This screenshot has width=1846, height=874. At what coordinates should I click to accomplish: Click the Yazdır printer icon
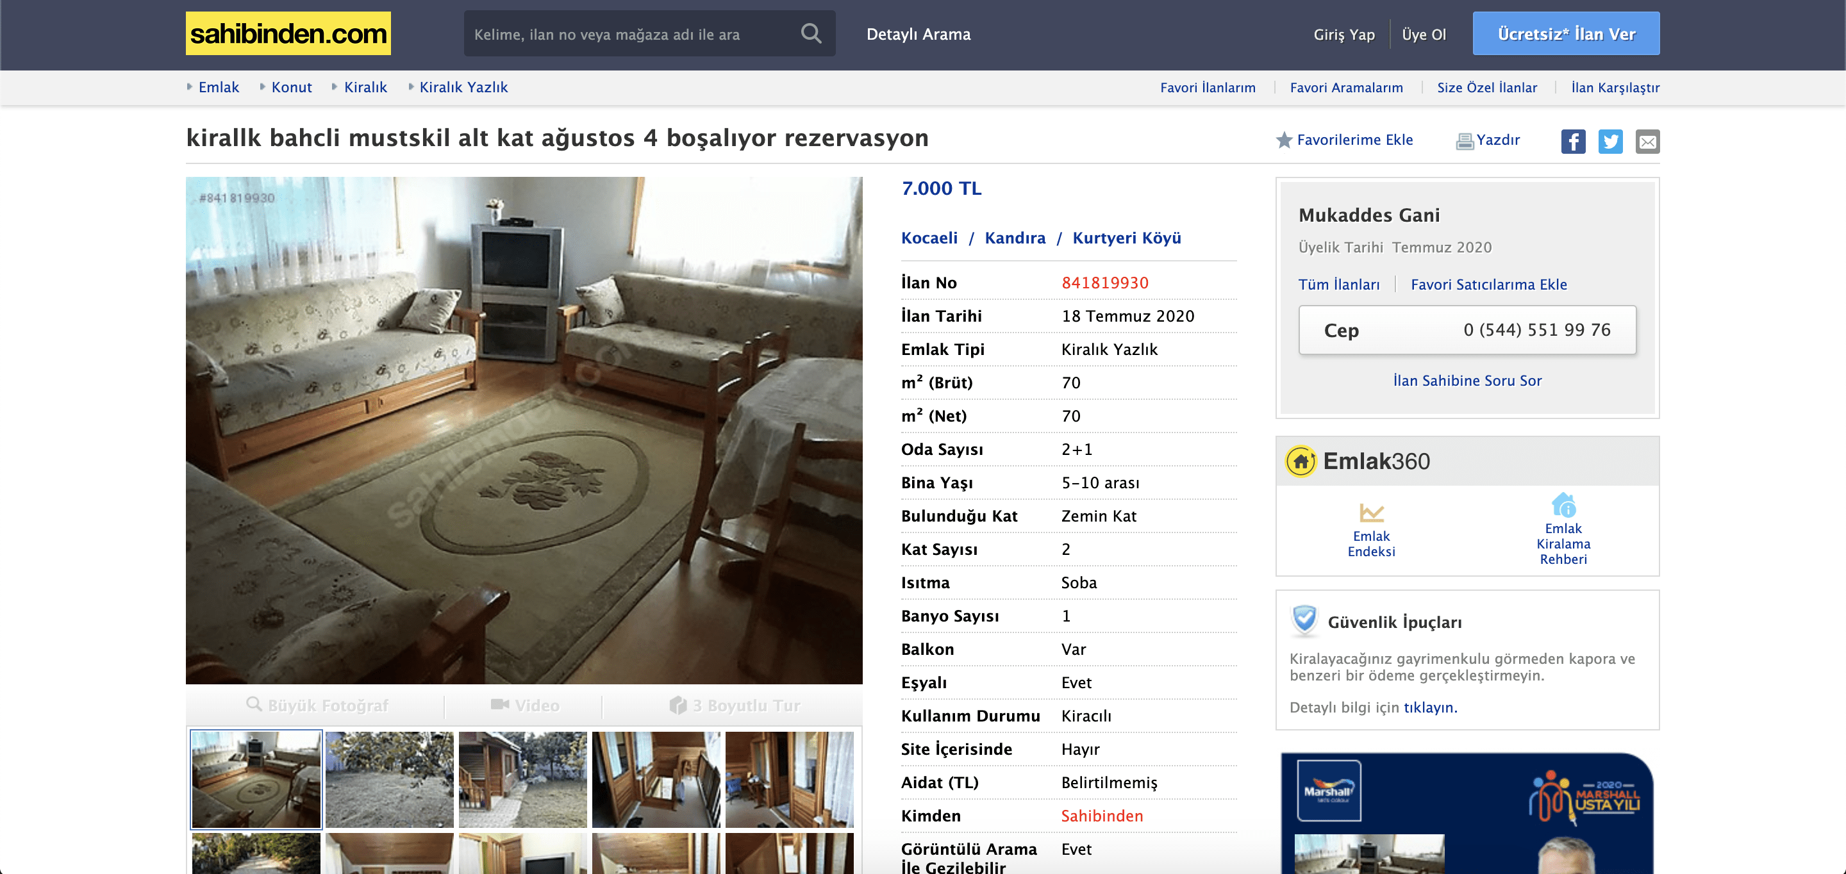1464,141
